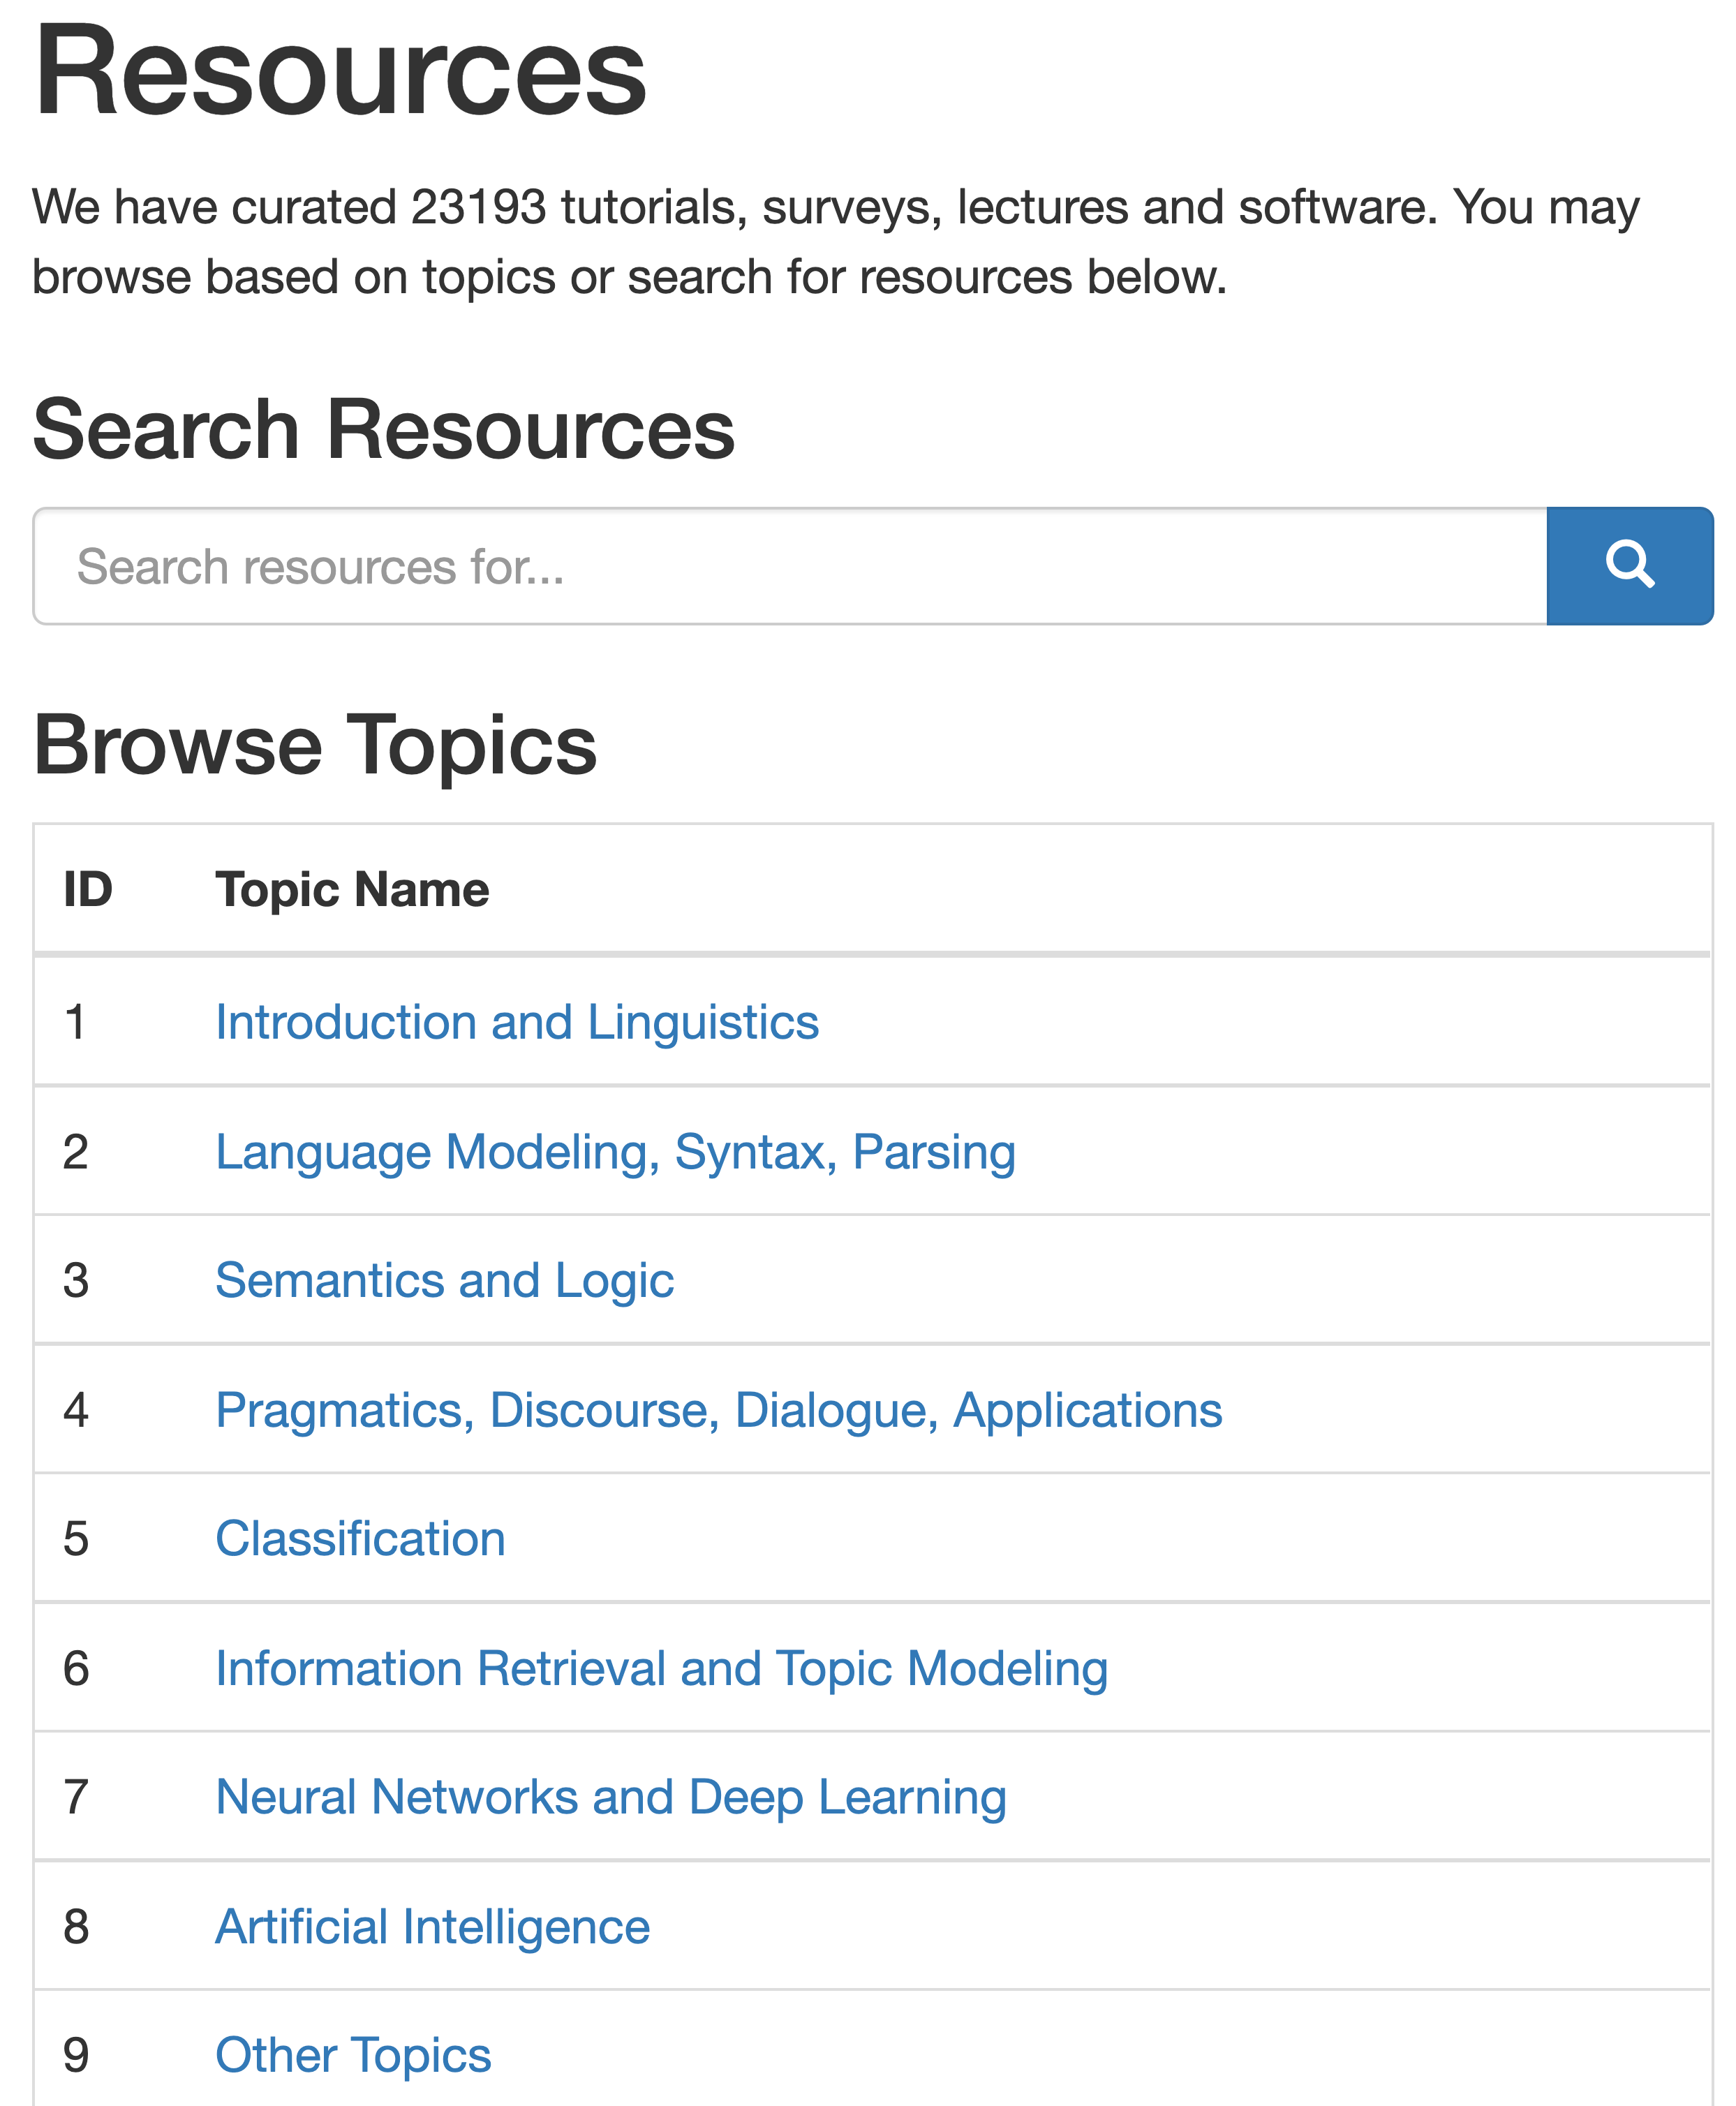Open the Other Topics link
The height and width of the screenshot is (2106, 1736).
click(353, 2055)
